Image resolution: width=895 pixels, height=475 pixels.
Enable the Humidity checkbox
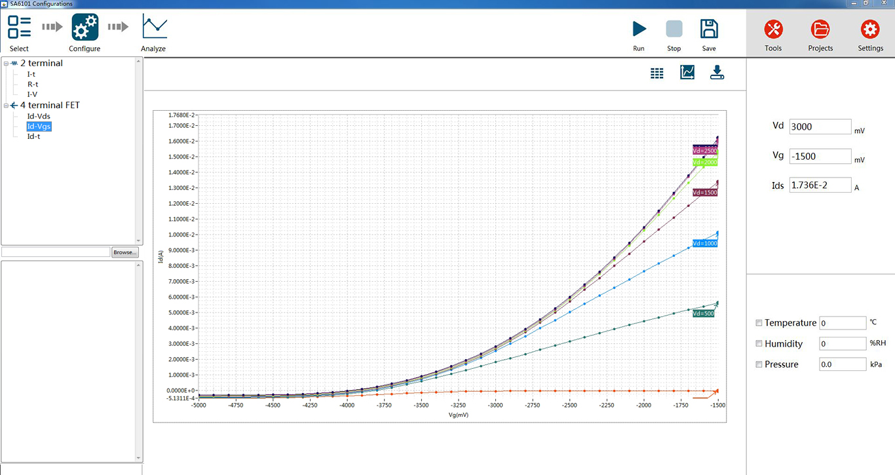pyautogui.click(x=759, y=343)
